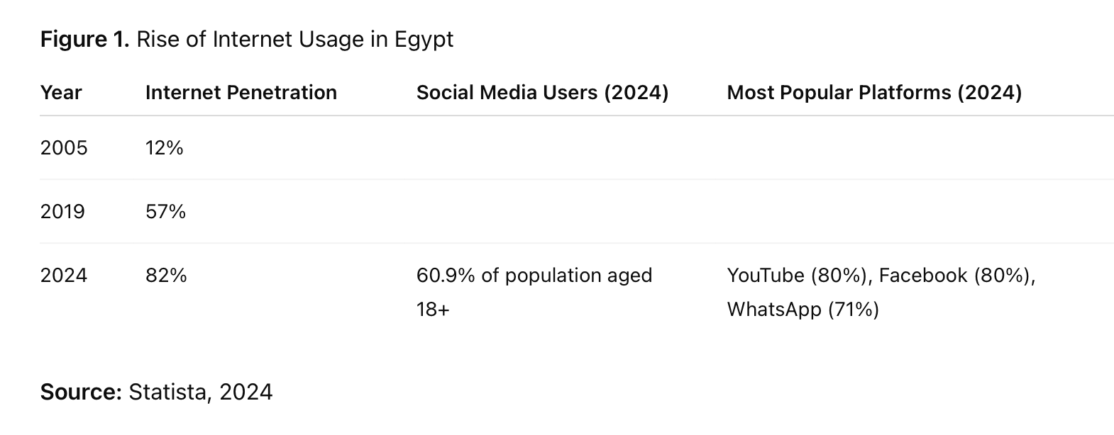Click the 'Figure 1.' bold caption label
The height and width of the screenshot is (435, 1114).
click(x=84, y=39)
